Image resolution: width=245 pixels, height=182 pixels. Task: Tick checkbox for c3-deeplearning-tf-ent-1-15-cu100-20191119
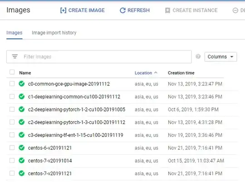click(12, 135)
